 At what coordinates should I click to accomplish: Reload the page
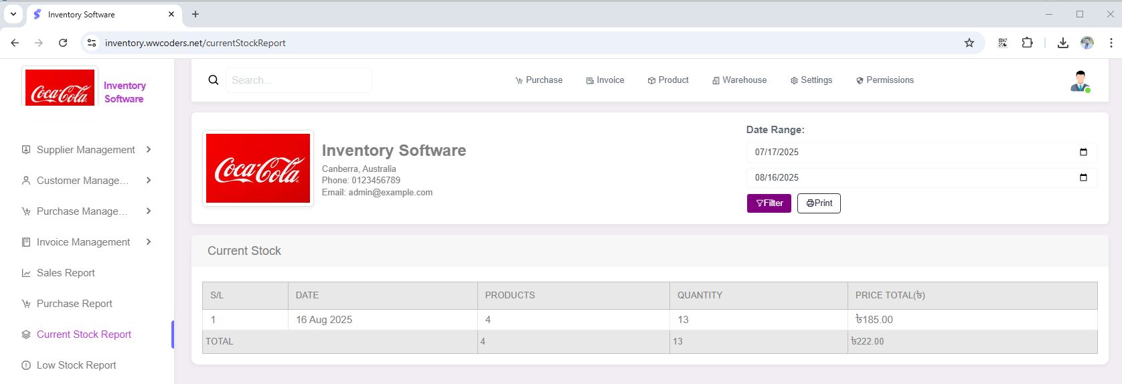[63, 43]
